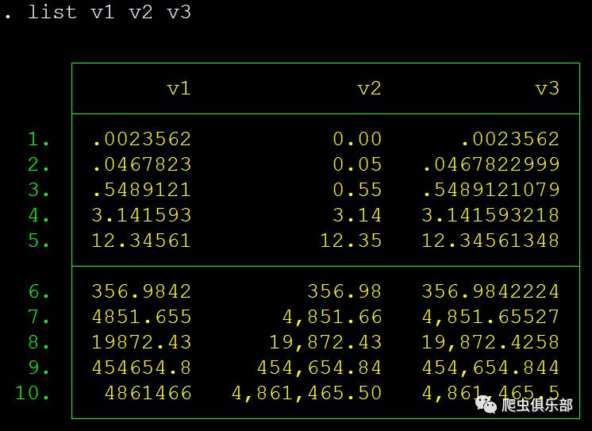Click the 'list v1 v2 v3' command text
Image resolution: width=592 pixels, height=431 pixels.
click(x=109, y=12)
